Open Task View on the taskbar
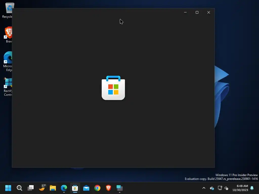The width and height of the screenshot is (259, 194). point(31,188)
